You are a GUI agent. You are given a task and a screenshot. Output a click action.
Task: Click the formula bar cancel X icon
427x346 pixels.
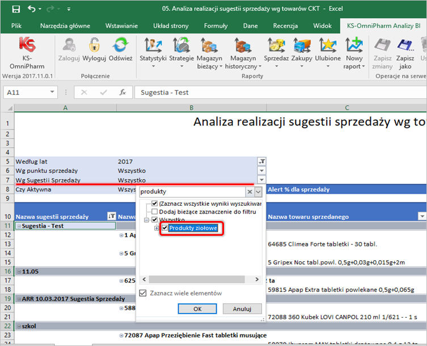click(x=84, y=93)
